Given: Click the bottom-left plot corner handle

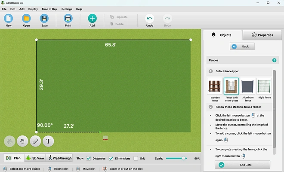Looking at the screenshot, I should click(37, 132).
